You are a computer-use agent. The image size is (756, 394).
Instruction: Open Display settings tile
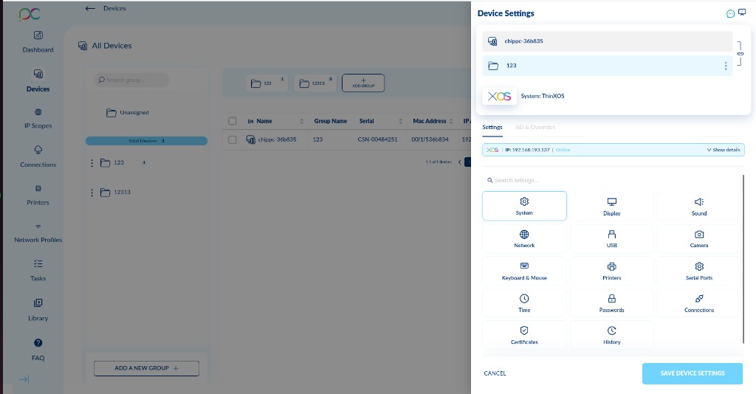pyautogui.click(x=611, y=206)
